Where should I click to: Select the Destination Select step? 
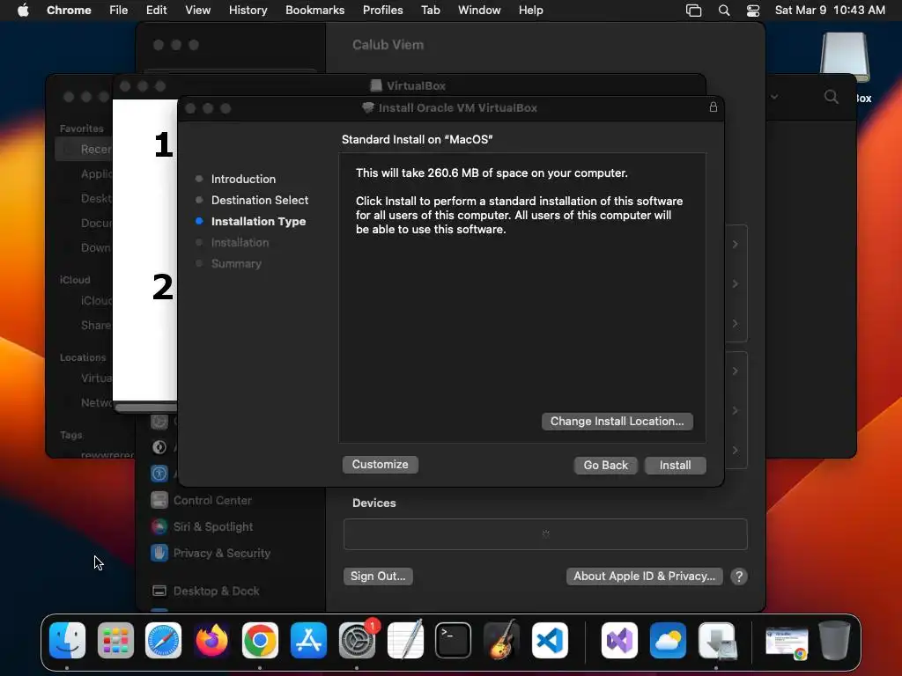260,200
